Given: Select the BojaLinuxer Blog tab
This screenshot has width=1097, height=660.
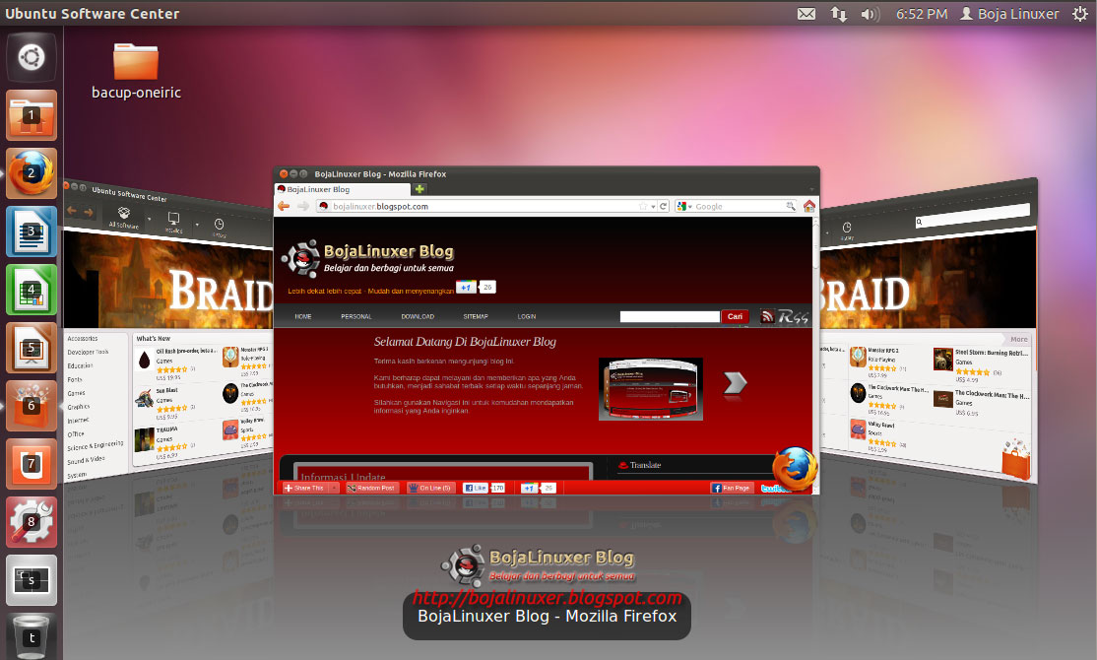Looking at the screenshot, I should 342,189.
